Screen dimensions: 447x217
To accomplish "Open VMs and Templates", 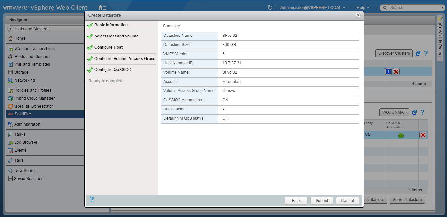I will pyautogui.click(x=32, y=64).
